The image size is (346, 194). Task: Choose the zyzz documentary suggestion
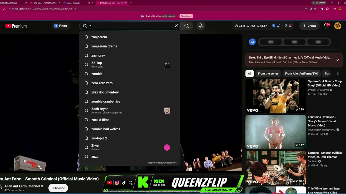click(x=130, y=92)
